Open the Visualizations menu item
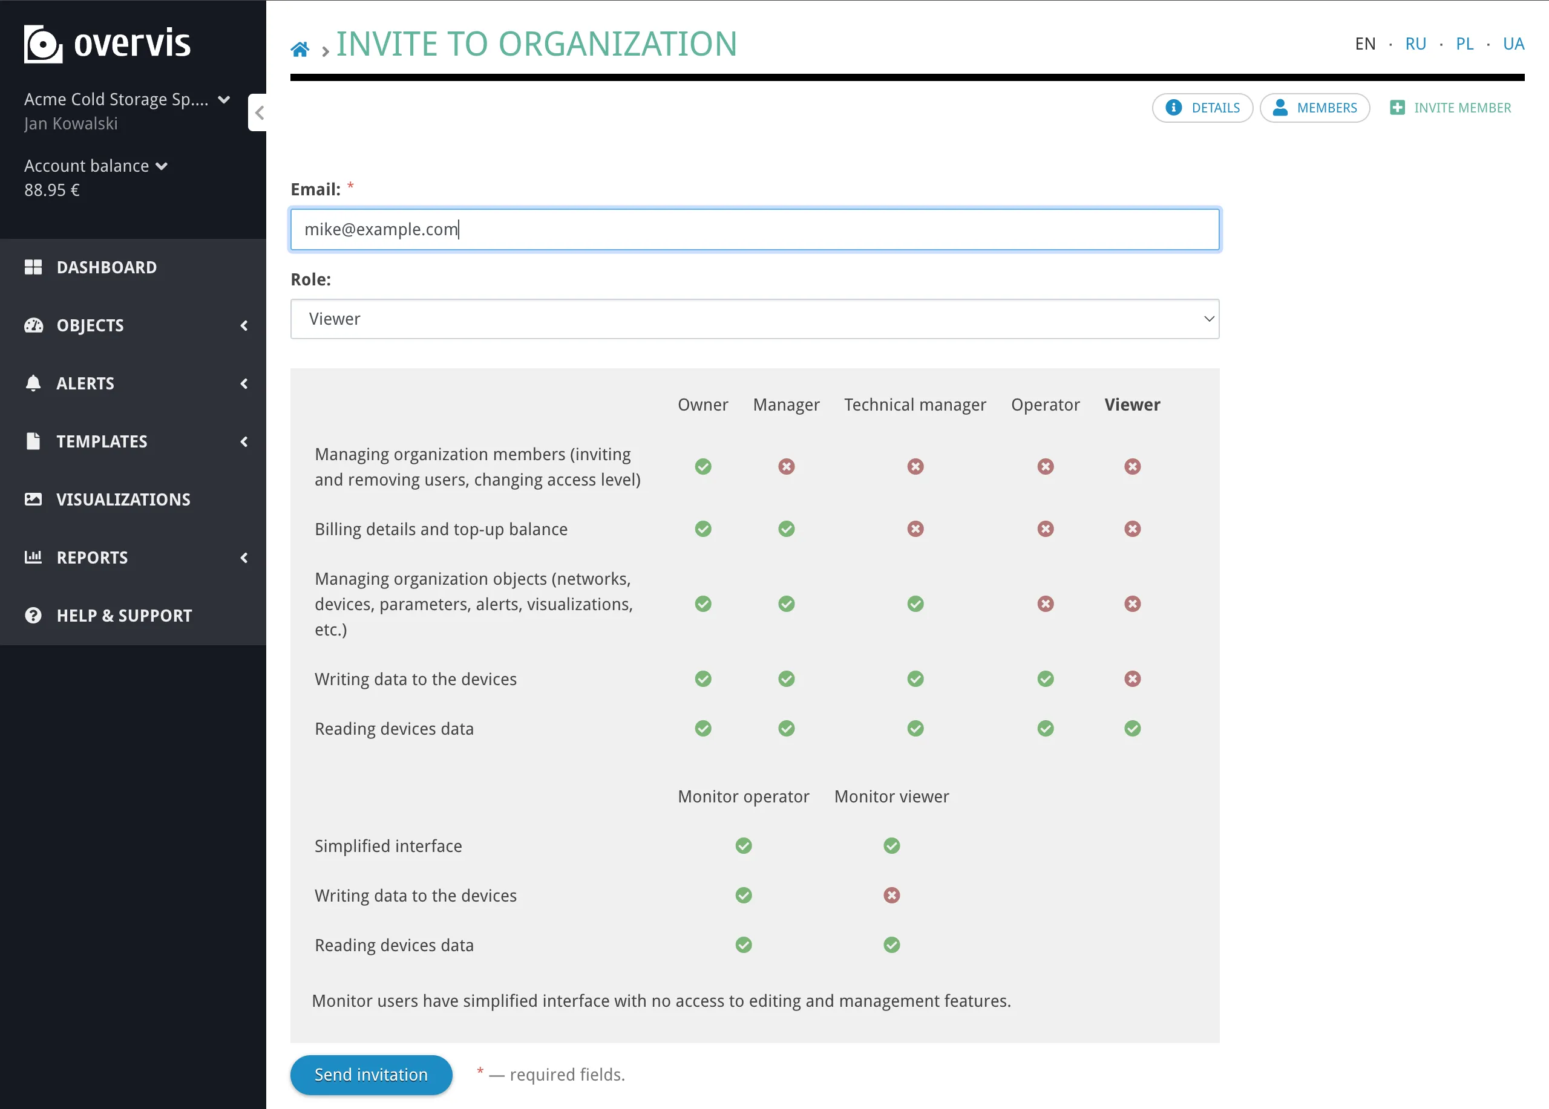The width and height of the screenshot is (1549, 1109). click(133, 499)
